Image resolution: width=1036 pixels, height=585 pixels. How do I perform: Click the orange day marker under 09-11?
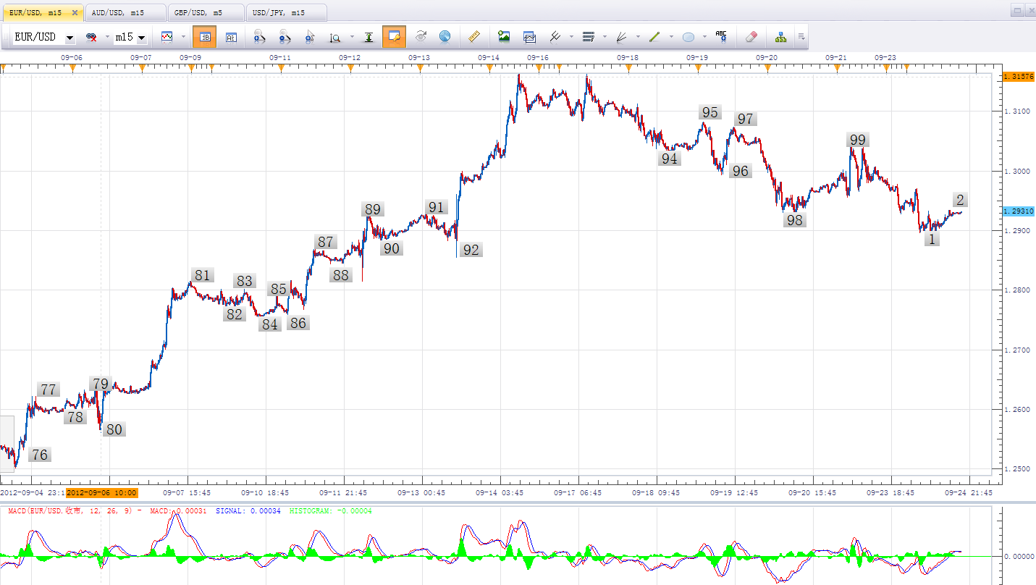click(281, 68)
